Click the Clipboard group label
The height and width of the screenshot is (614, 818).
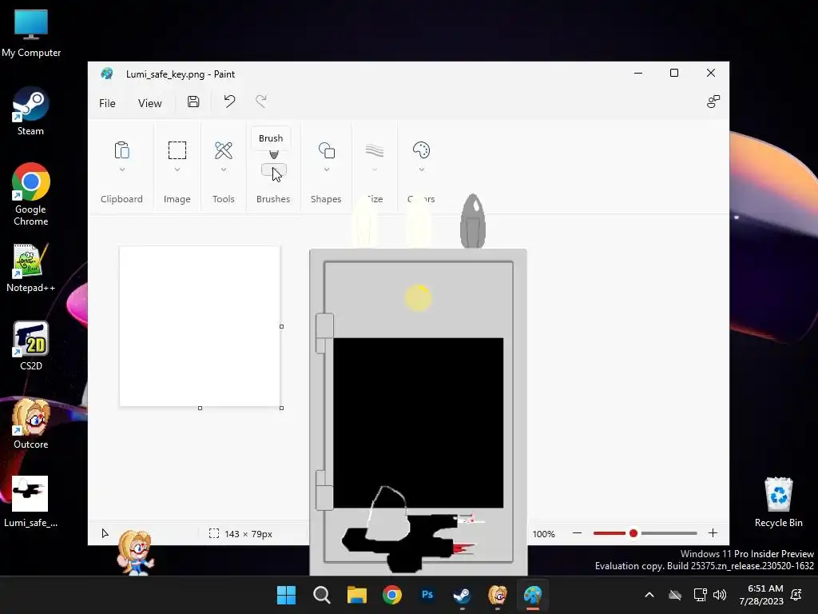(121, 199)
